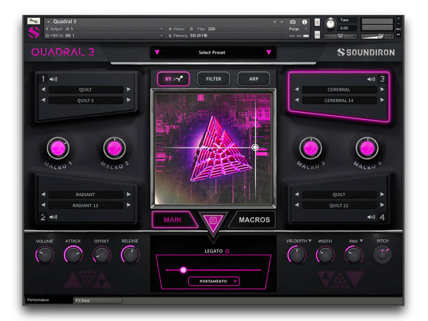428x321 pixels.
Task: Click the VOLUME knob
Action: [x=45, y=255]
